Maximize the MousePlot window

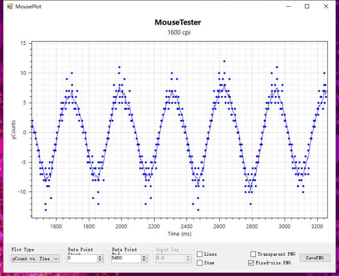pos(307,7)
